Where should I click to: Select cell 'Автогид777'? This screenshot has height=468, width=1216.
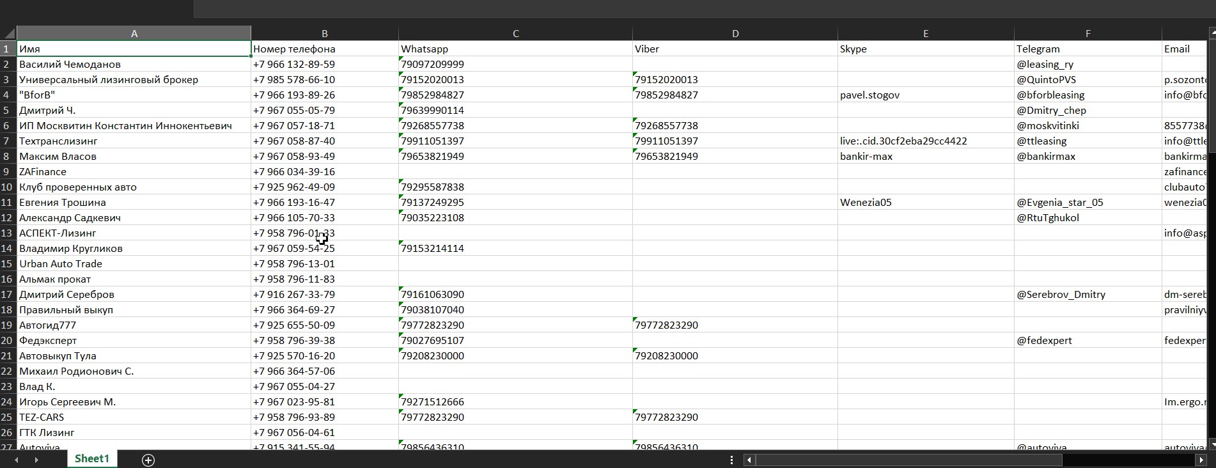[134, 325]
